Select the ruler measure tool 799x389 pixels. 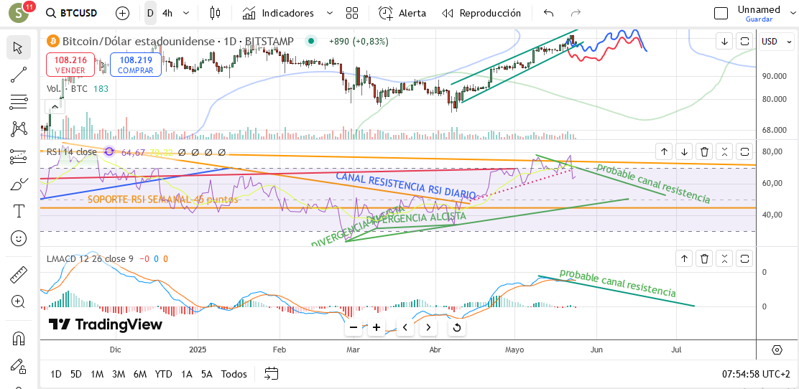19,274
